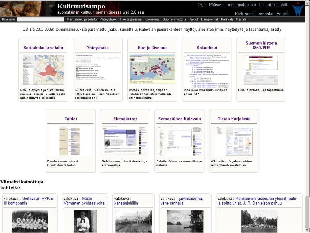Image resolution: width=310 pixels, height=233 pixels.
Task: Click the blue semantic web logo icon
Action: 298,9
